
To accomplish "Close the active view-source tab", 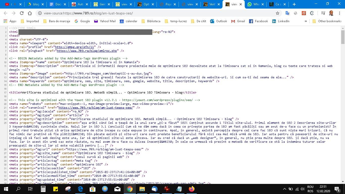I will [x=241, y=4].
